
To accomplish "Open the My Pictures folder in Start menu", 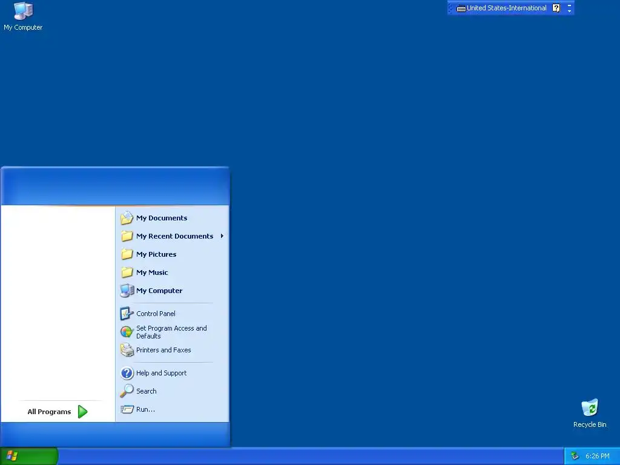I will click(x=173, y=254).
